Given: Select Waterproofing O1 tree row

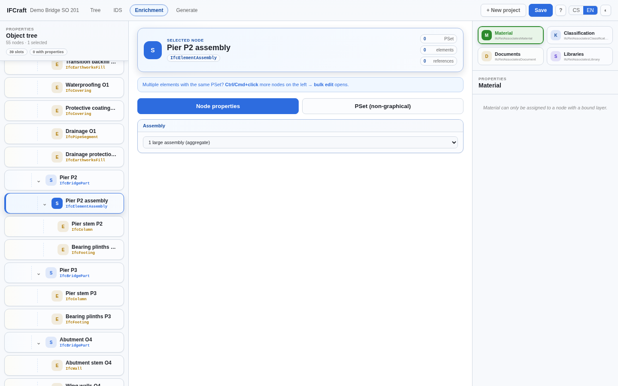Looking at the screenshot, I should (64, 87).
